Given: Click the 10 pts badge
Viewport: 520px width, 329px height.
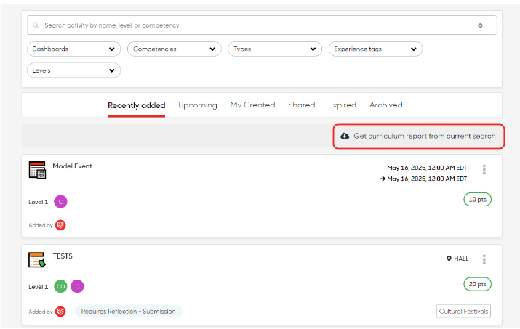Looking at the screenshot, I should coord(478,200).
